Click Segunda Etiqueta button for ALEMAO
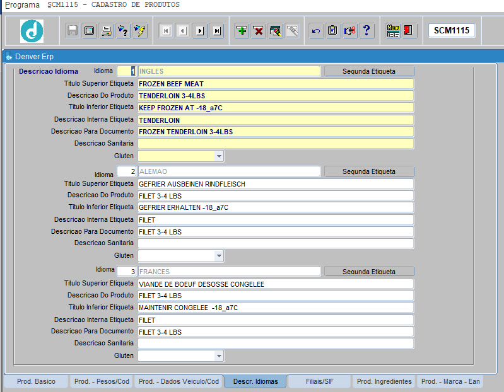504x392 pixels. [369, 171]
